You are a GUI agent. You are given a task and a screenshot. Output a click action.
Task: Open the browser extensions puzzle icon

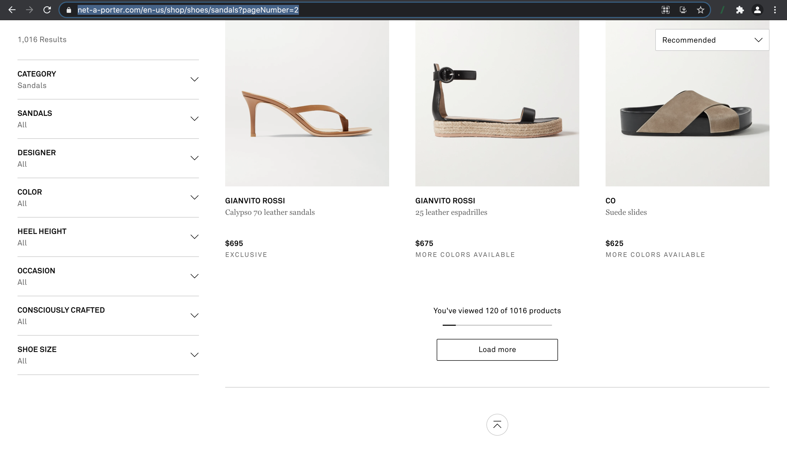(x=740, y=10)
